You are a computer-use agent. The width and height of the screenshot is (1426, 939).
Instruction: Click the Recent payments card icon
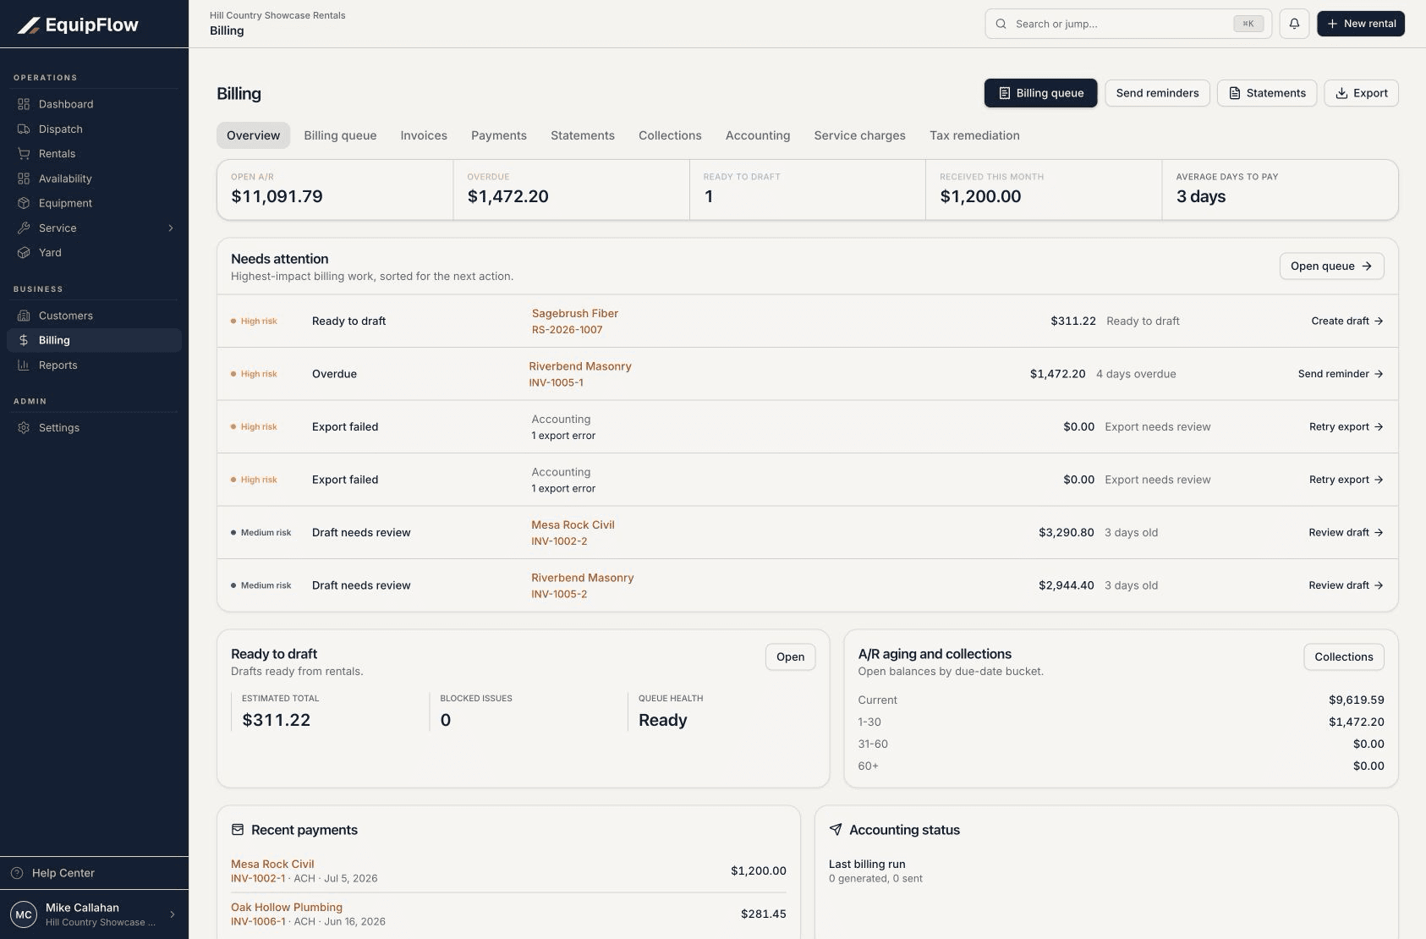coord(238,830)
